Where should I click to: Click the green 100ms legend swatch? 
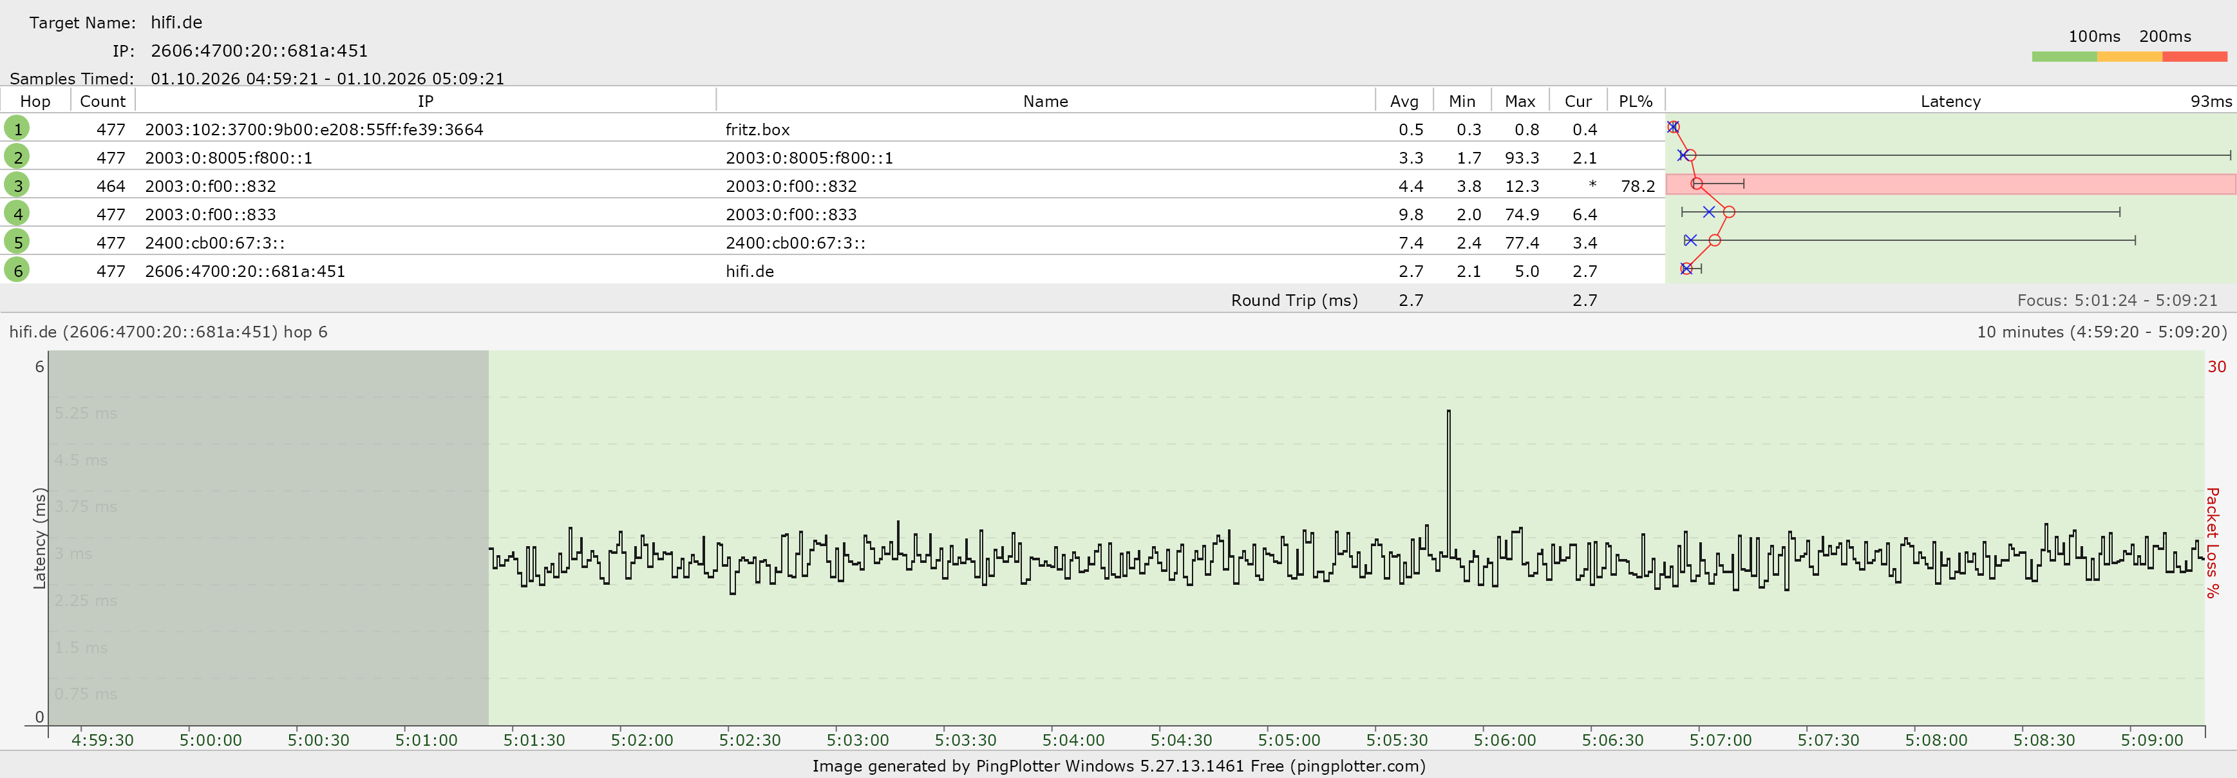click(2064, 57)
